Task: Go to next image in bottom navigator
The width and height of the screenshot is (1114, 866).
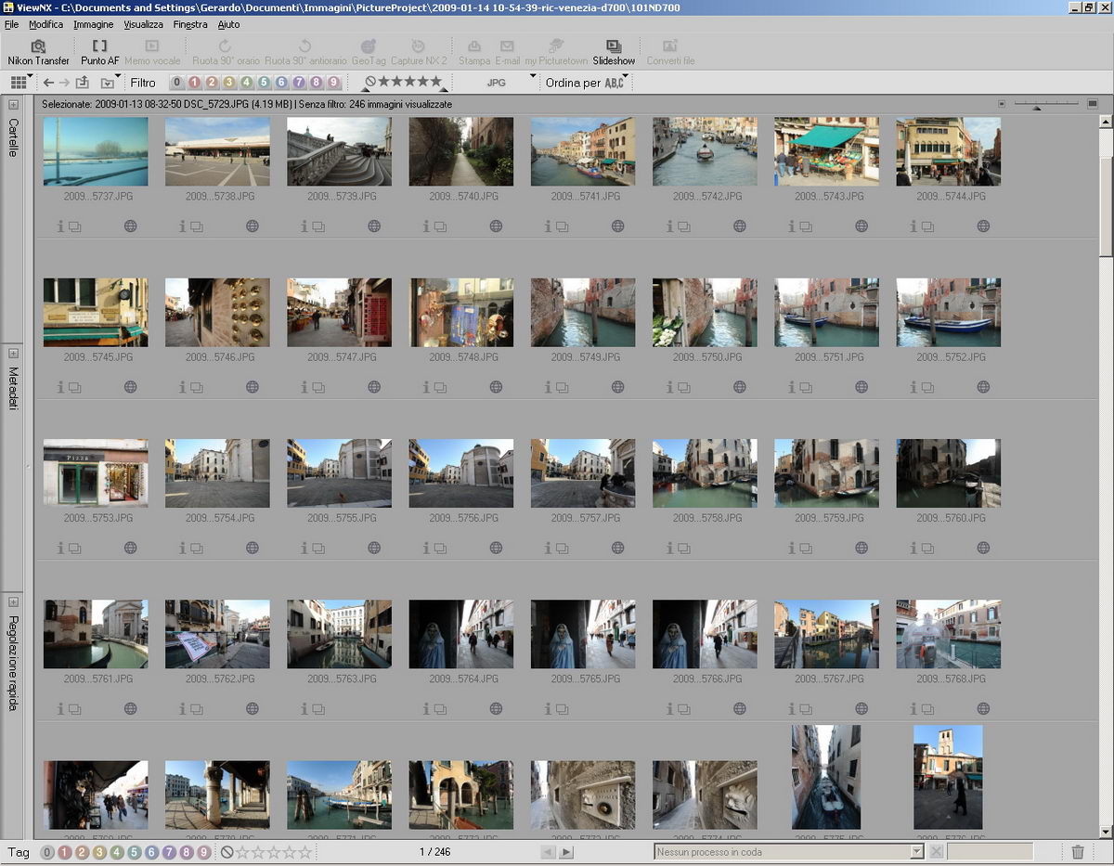Action: (x=566, y=852)
